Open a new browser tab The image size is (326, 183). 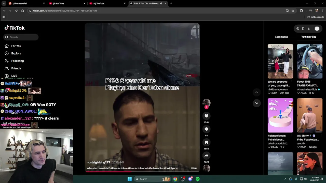tap(171, 4)
